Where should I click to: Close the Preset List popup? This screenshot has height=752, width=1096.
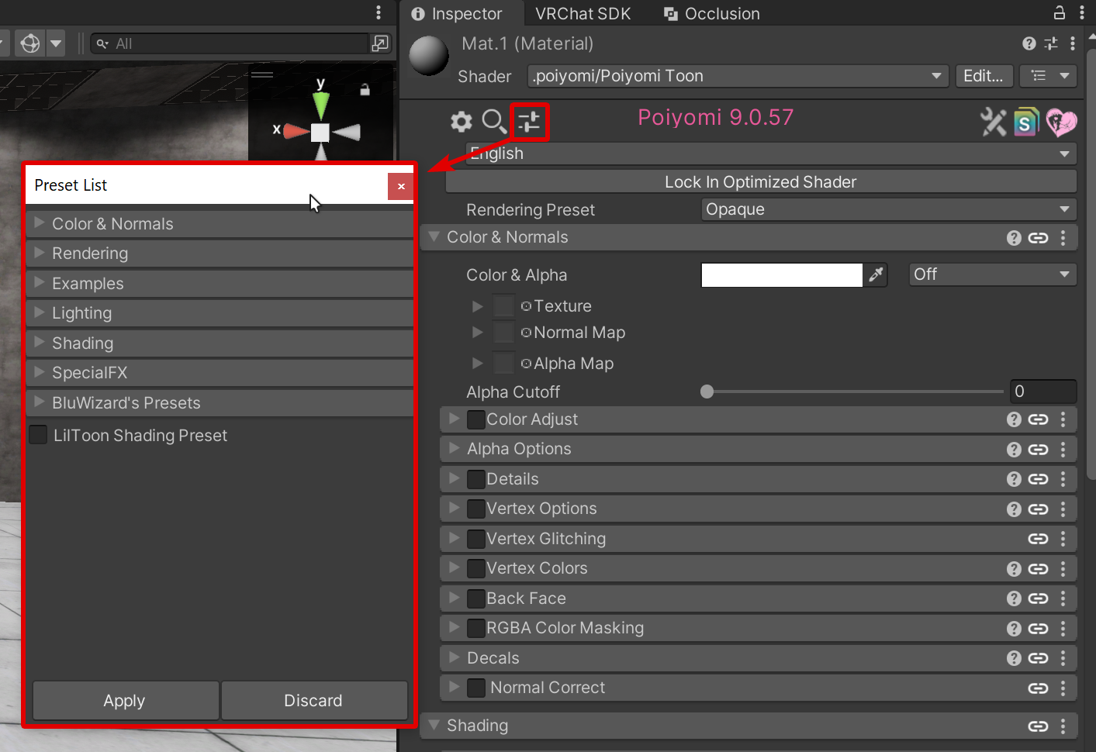point(401,186)
